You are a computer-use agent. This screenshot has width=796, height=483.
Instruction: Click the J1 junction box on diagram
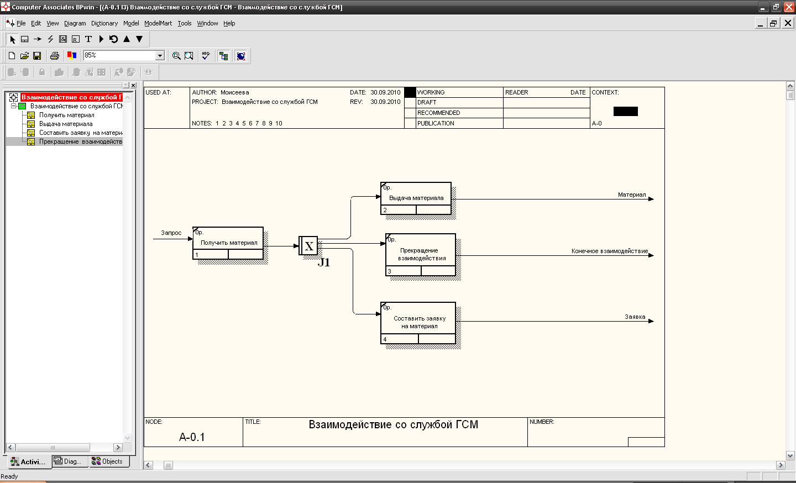click(308, 246)
